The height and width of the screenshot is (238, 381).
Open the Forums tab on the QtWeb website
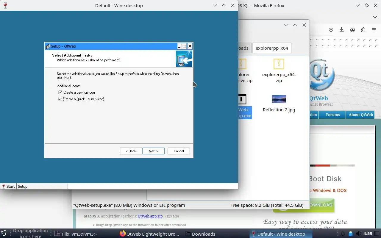[x=333, y=115]
